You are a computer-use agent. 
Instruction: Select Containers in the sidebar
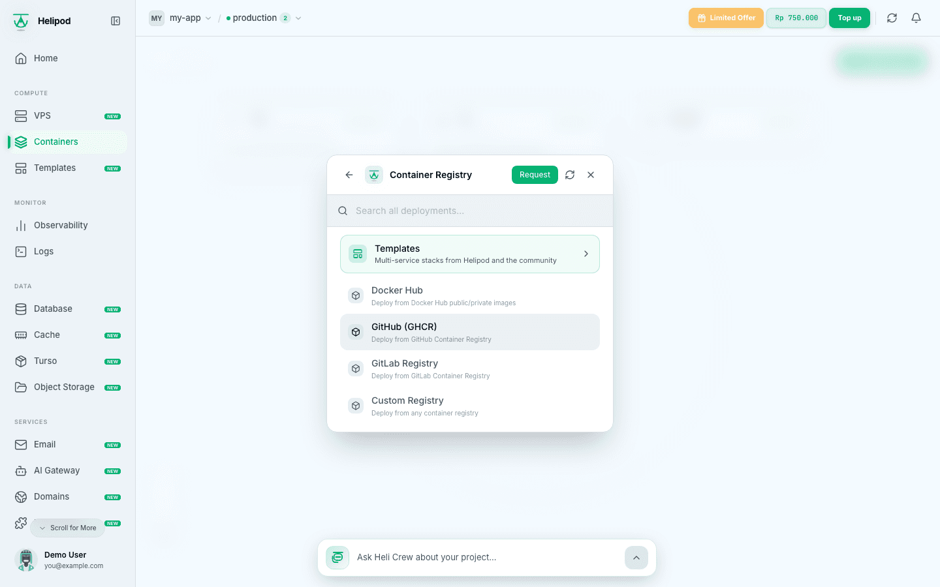pyautogui.click(x=68, y=142)
